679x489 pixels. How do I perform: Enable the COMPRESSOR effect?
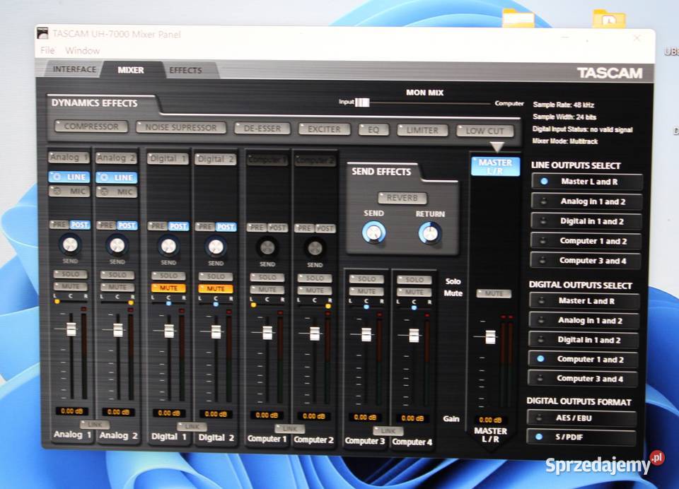(91, 126)
